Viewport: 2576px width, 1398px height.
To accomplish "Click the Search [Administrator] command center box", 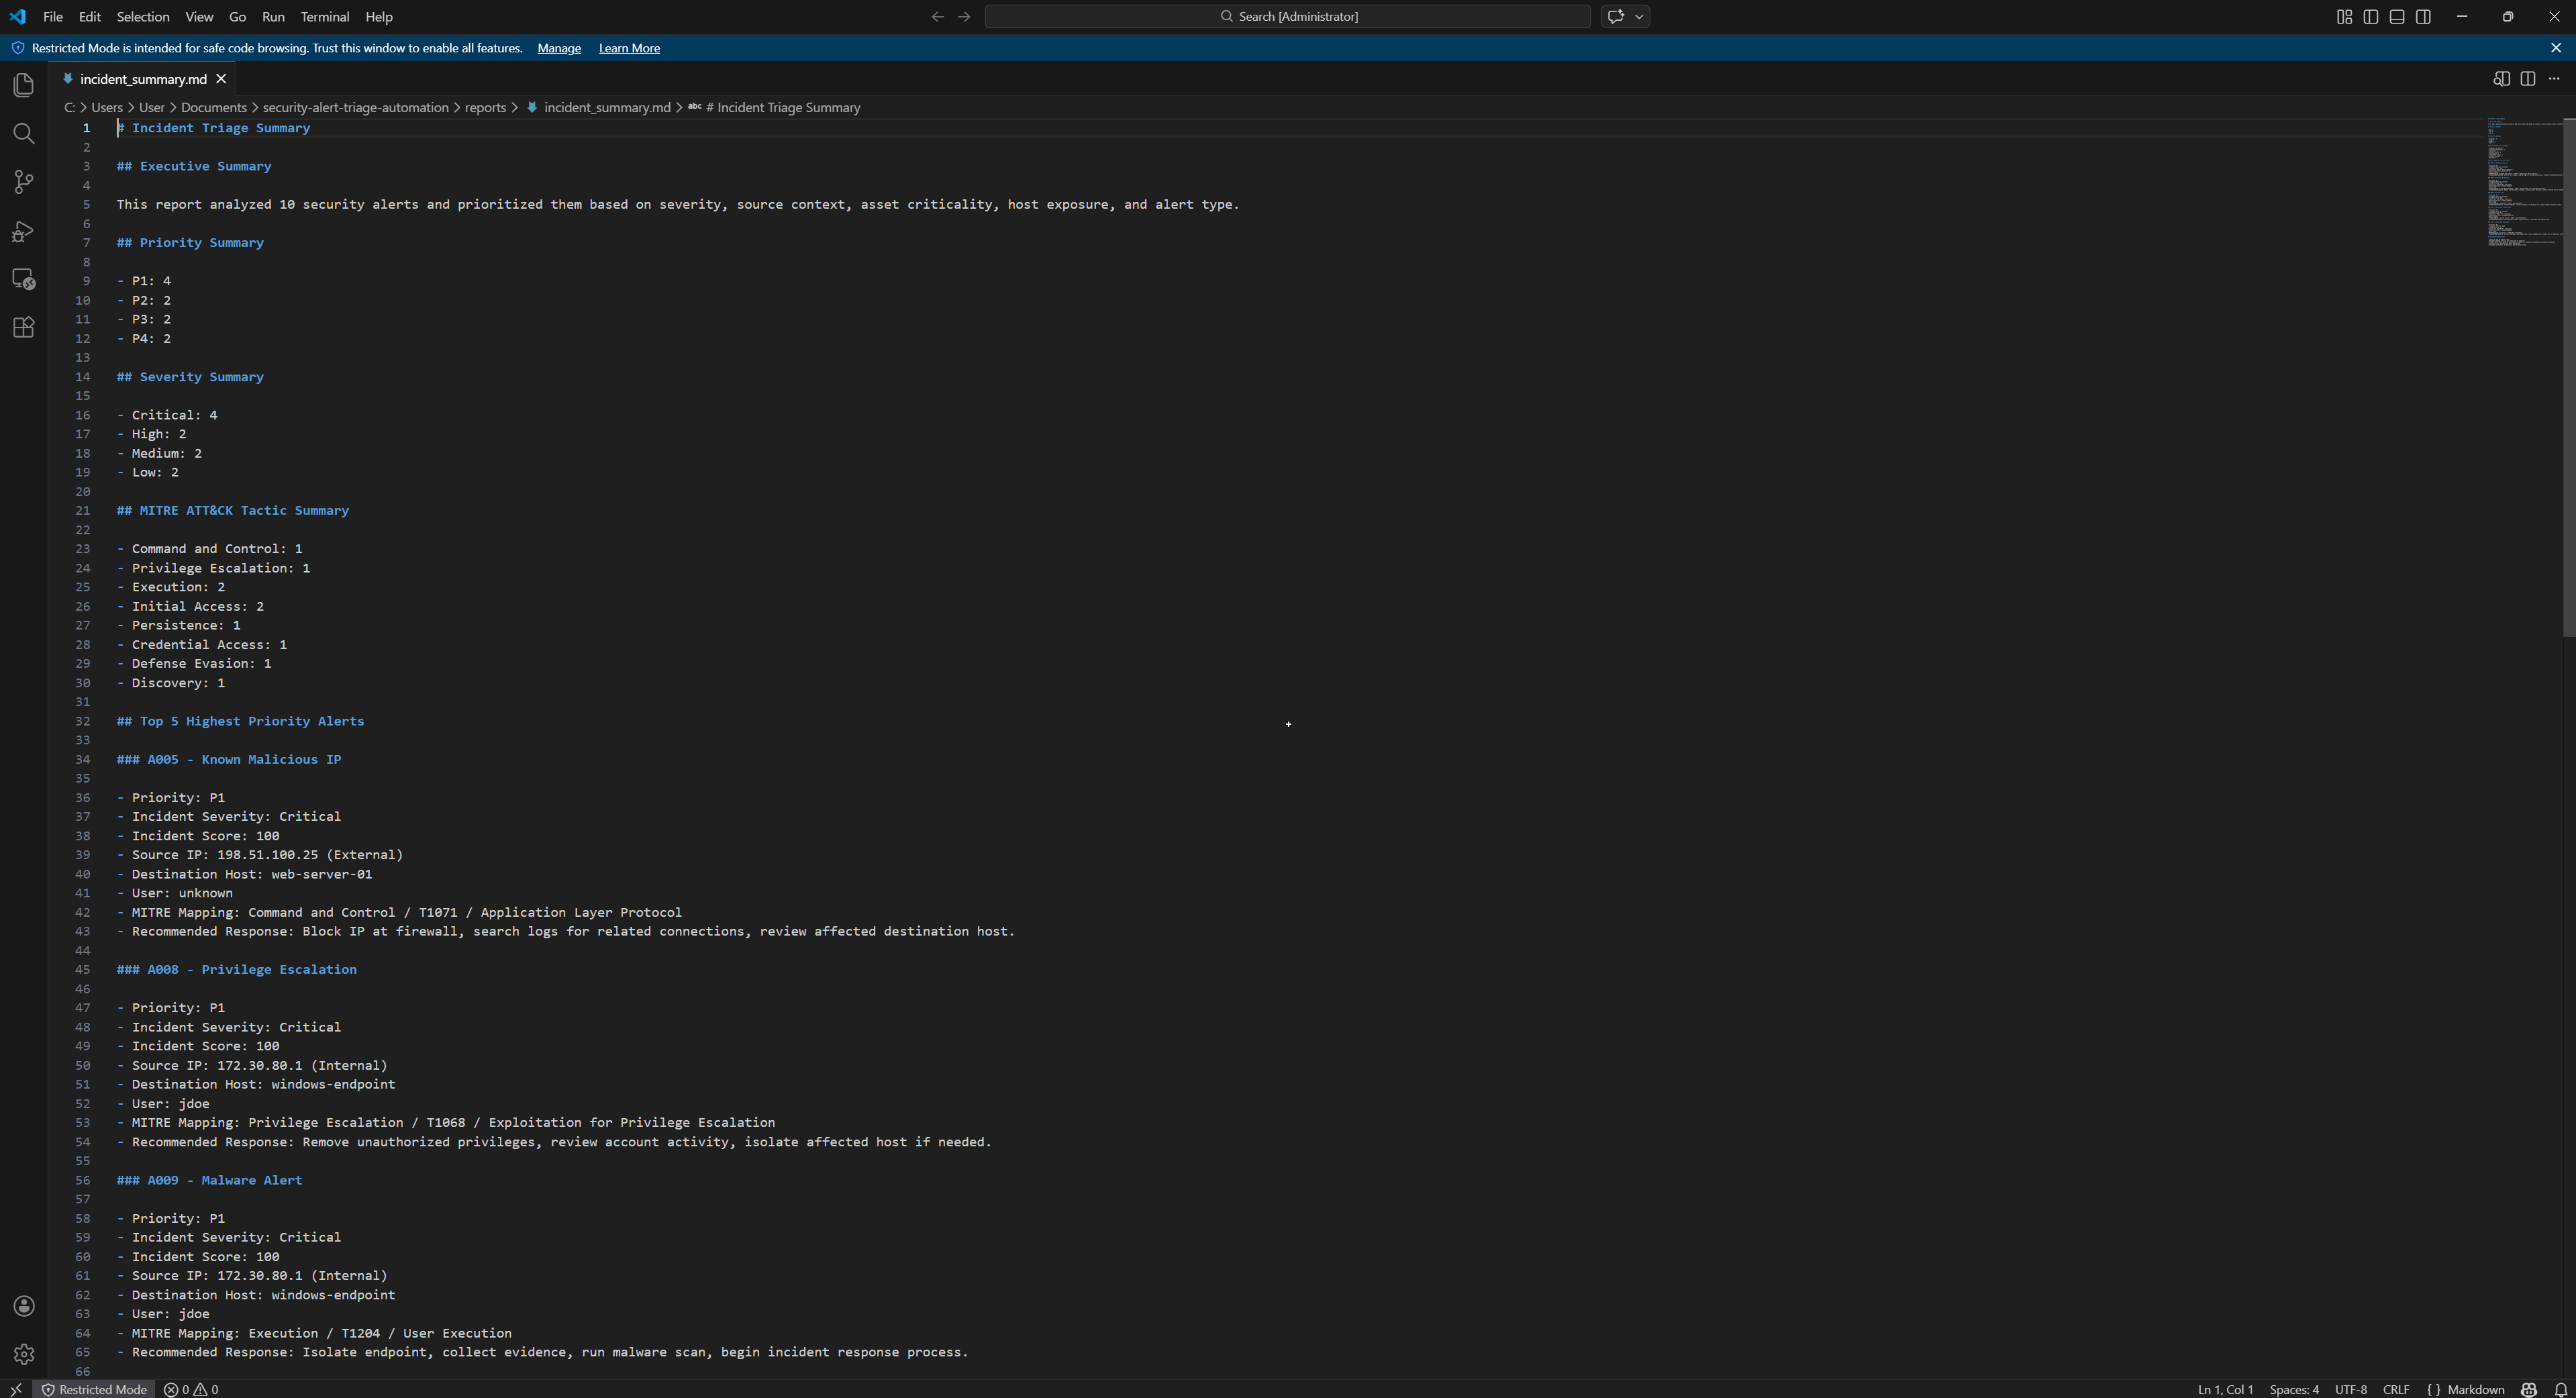I will (1288, 16).
